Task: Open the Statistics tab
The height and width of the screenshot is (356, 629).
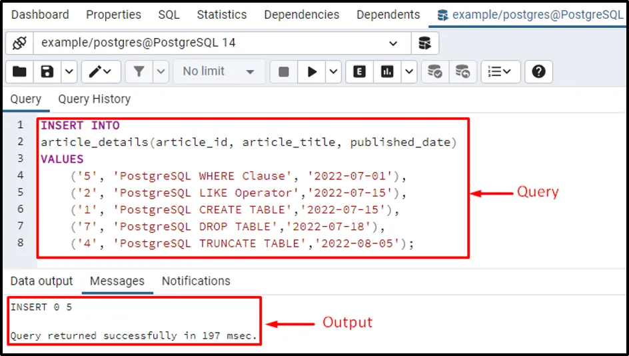Action: point(222,15)
